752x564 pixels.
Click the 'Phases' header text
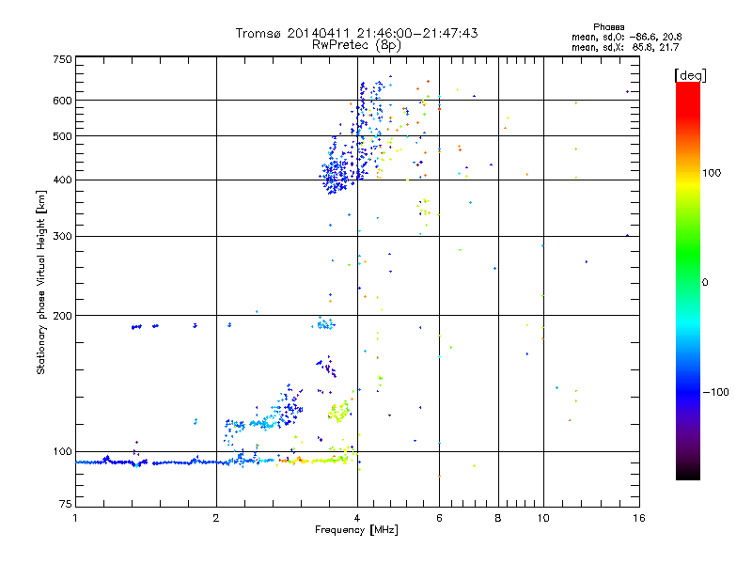point(608,27)
